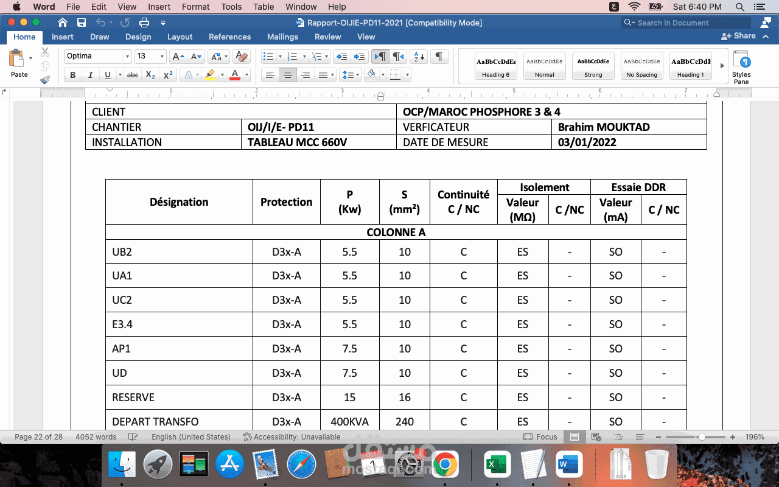Apply subscript formatting

(x=151, y=75)
